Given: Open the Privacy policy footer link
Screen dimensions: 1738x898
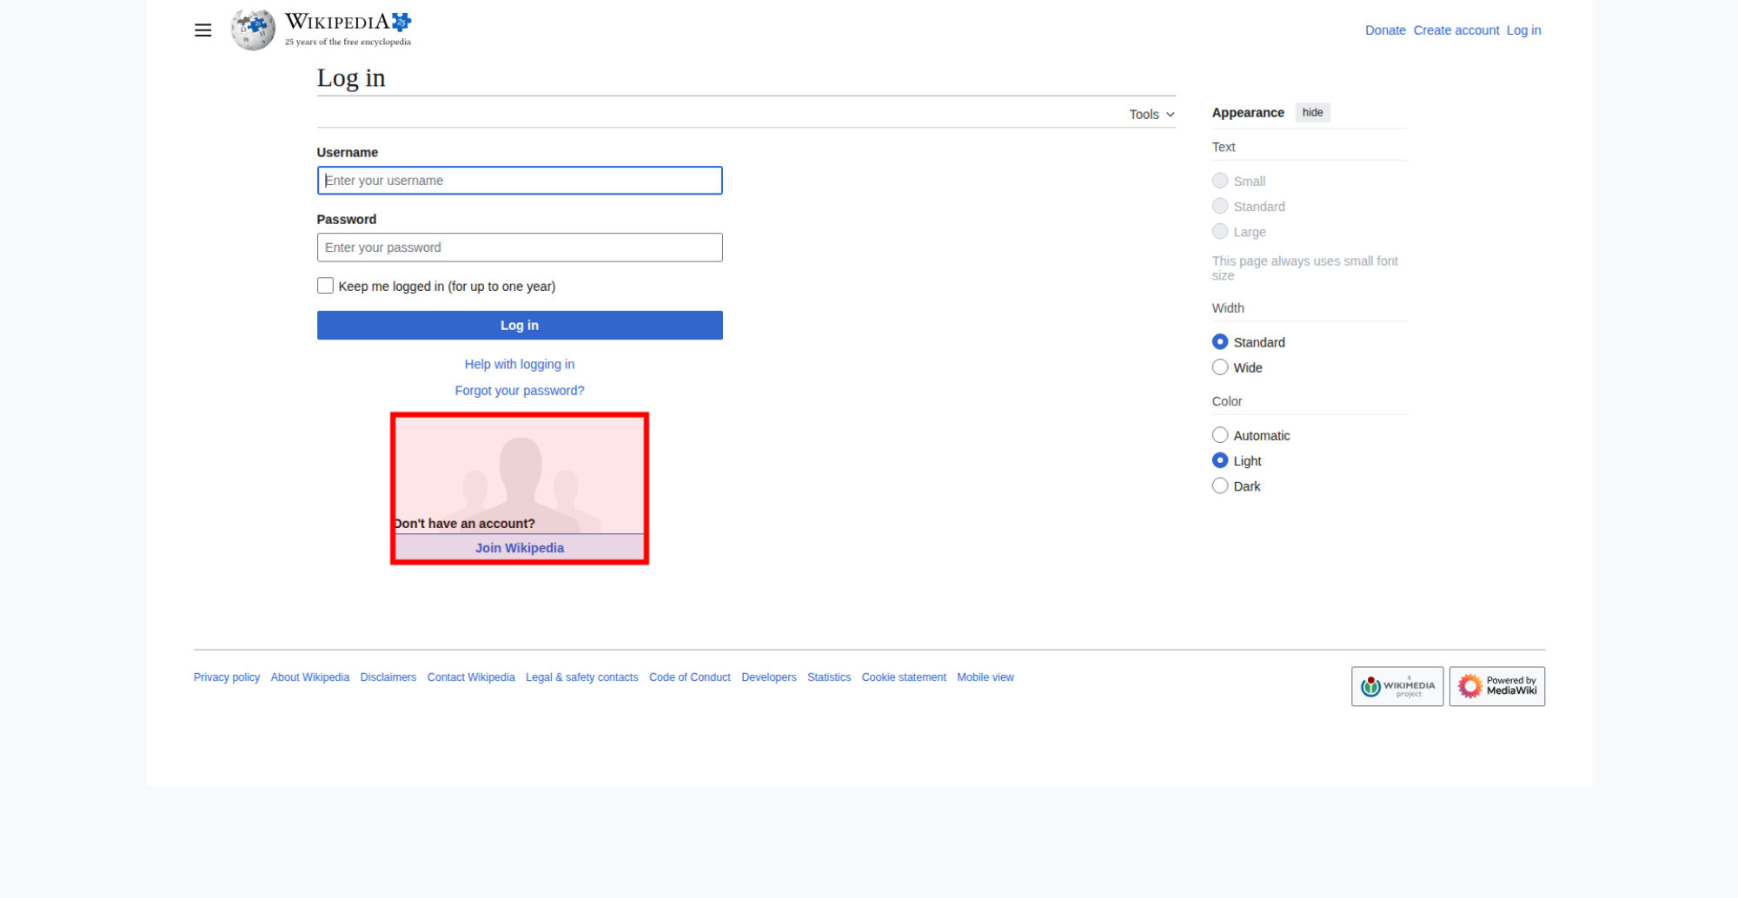Looking at the screenshot, I should pos(227,677).
